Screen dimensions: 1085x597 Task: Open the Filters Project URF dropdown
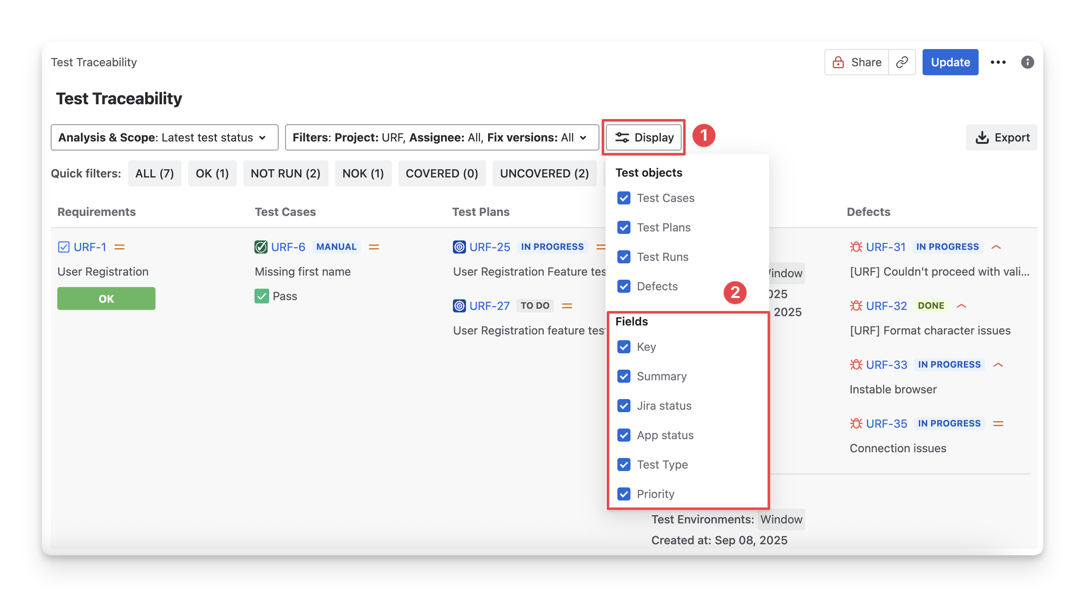pyautogui.click(x=441, y=137)
